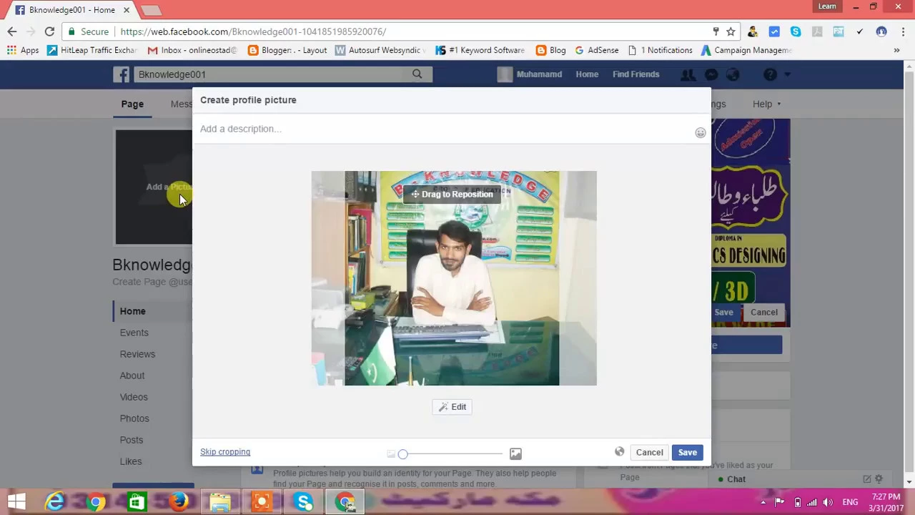This screenshot has width=915, height=515.
Task: Bookmark this page with star icon
Action: pos(731,31)
